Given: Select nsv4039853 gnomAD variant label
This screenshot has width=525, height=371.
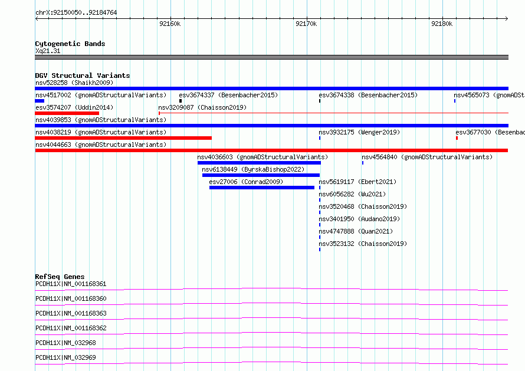Looking at the screenshot, I should click(x=101, y=120).
